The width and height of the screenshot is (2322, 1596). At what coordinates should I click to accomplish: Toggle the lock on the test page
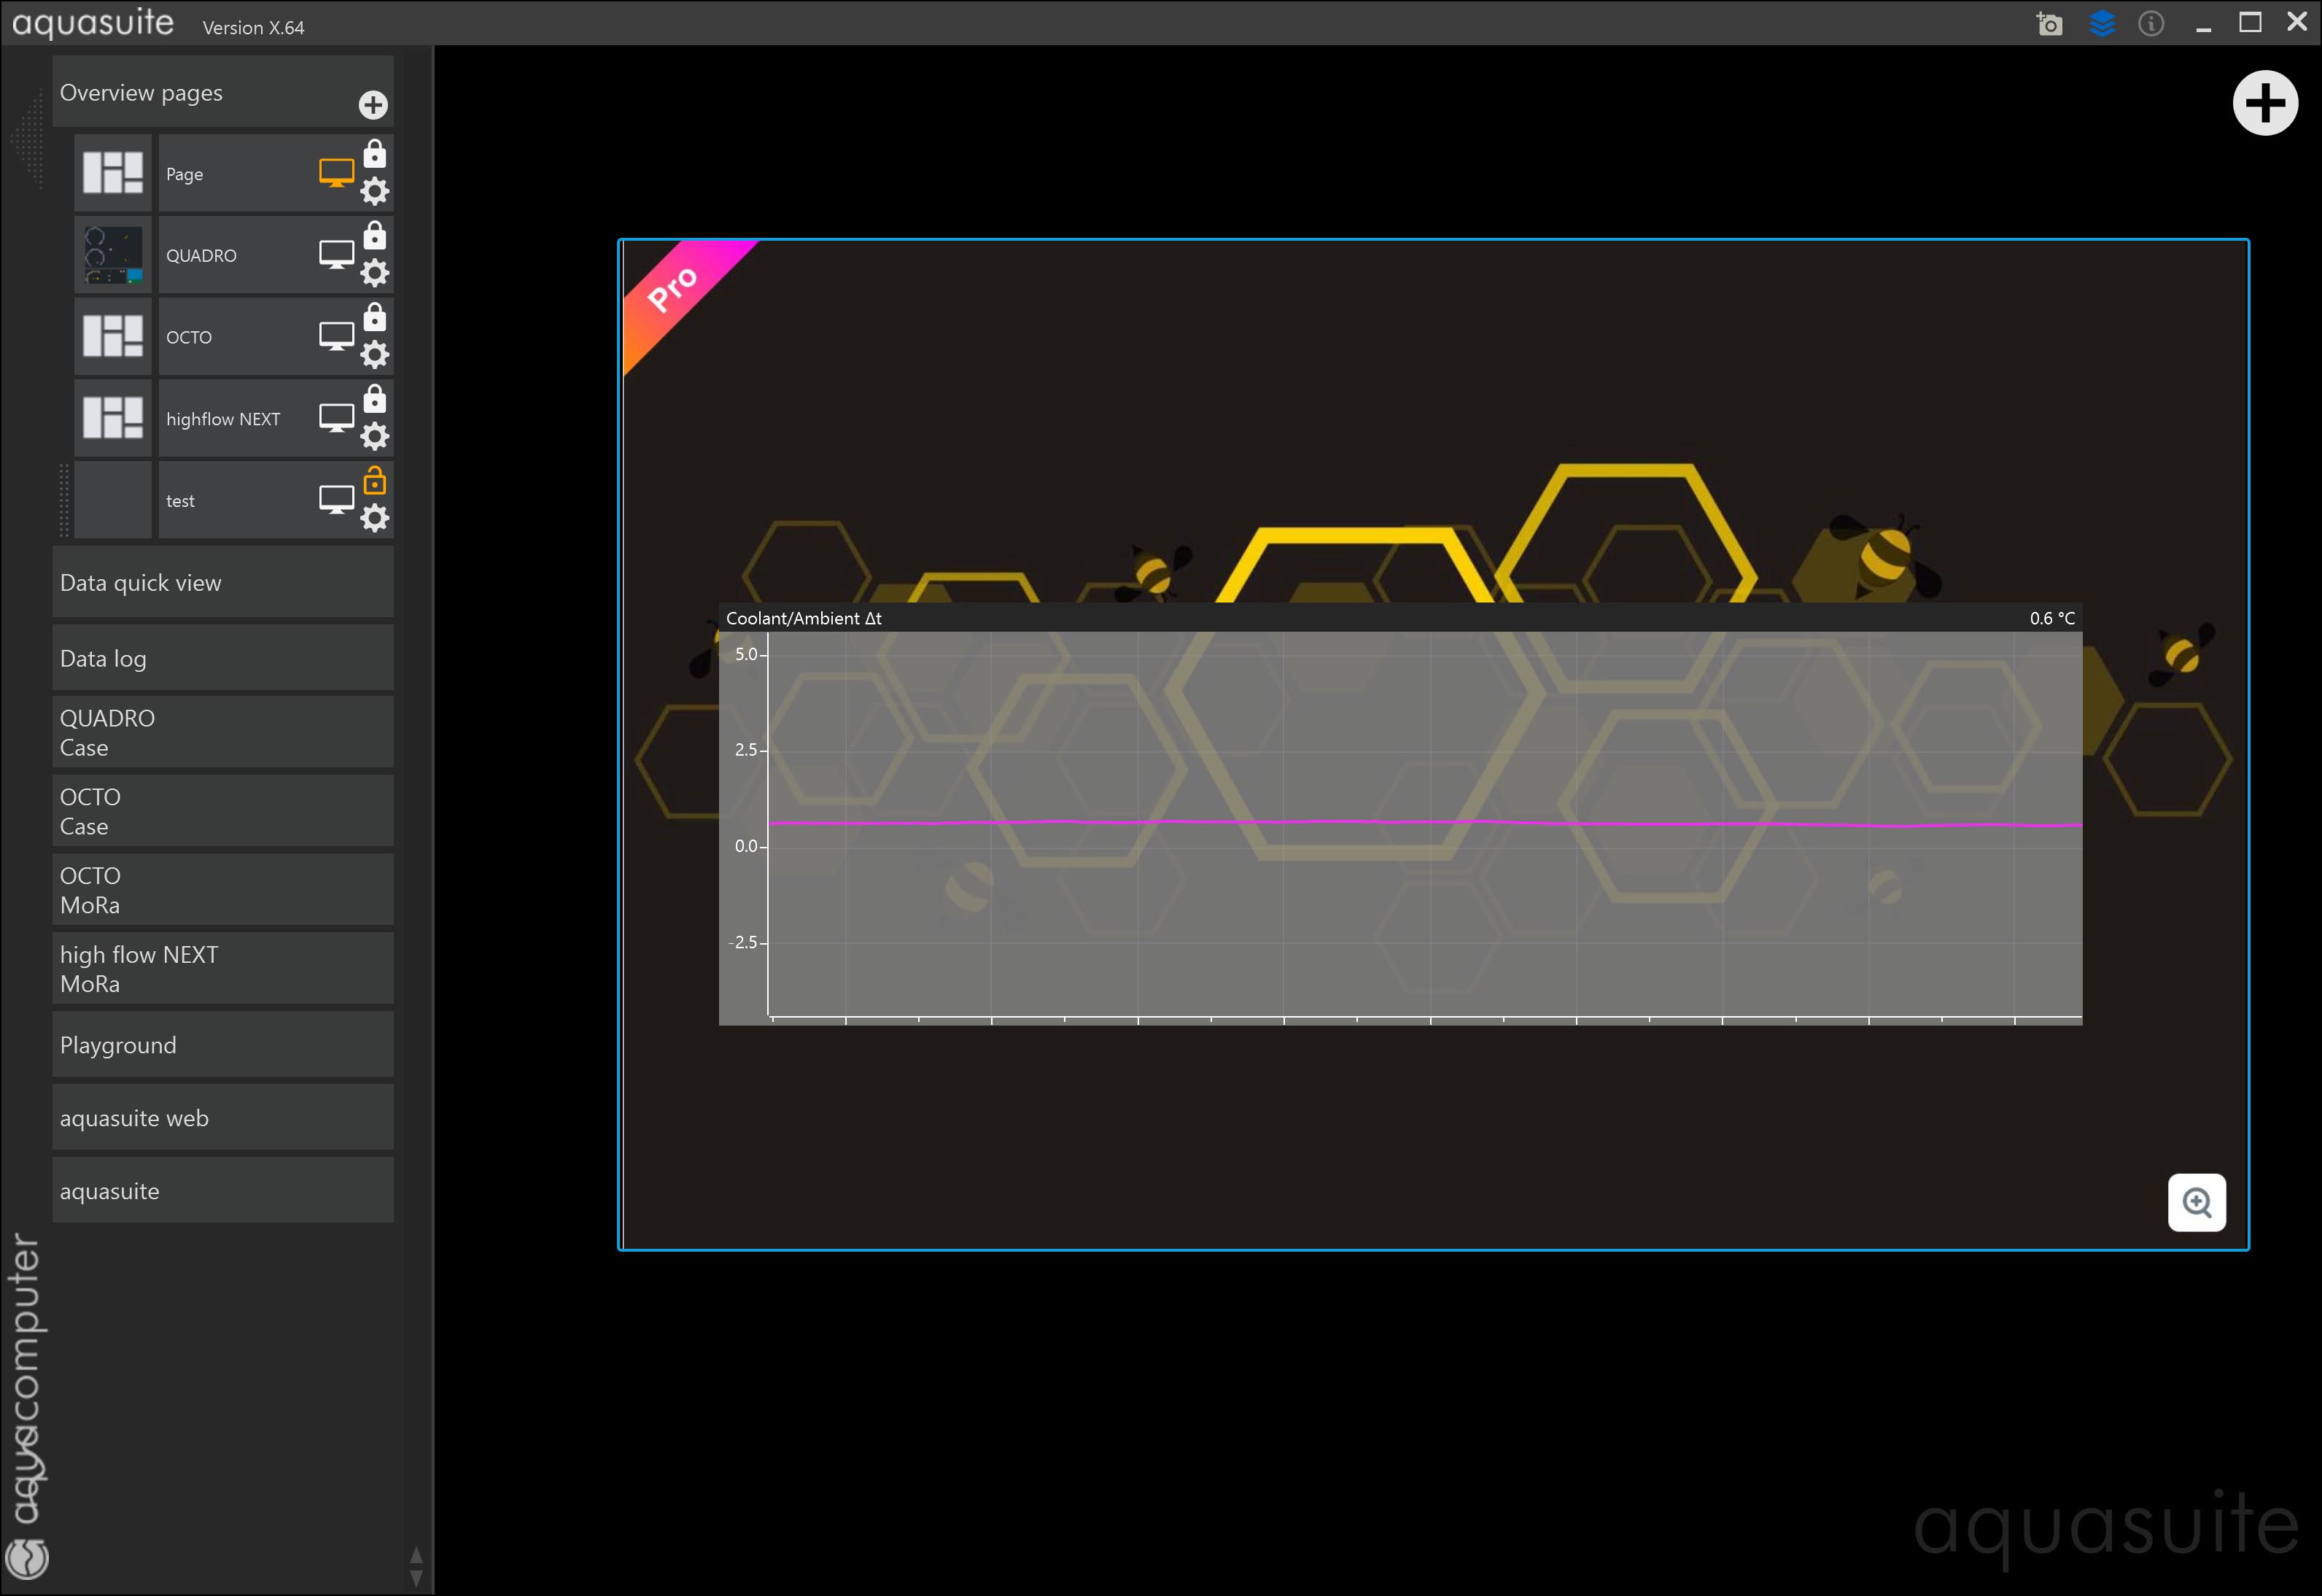[375, 481]
